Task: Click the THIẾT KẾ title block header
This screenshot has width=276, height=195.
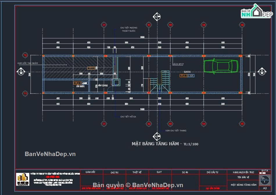Action: pos(137,172)
